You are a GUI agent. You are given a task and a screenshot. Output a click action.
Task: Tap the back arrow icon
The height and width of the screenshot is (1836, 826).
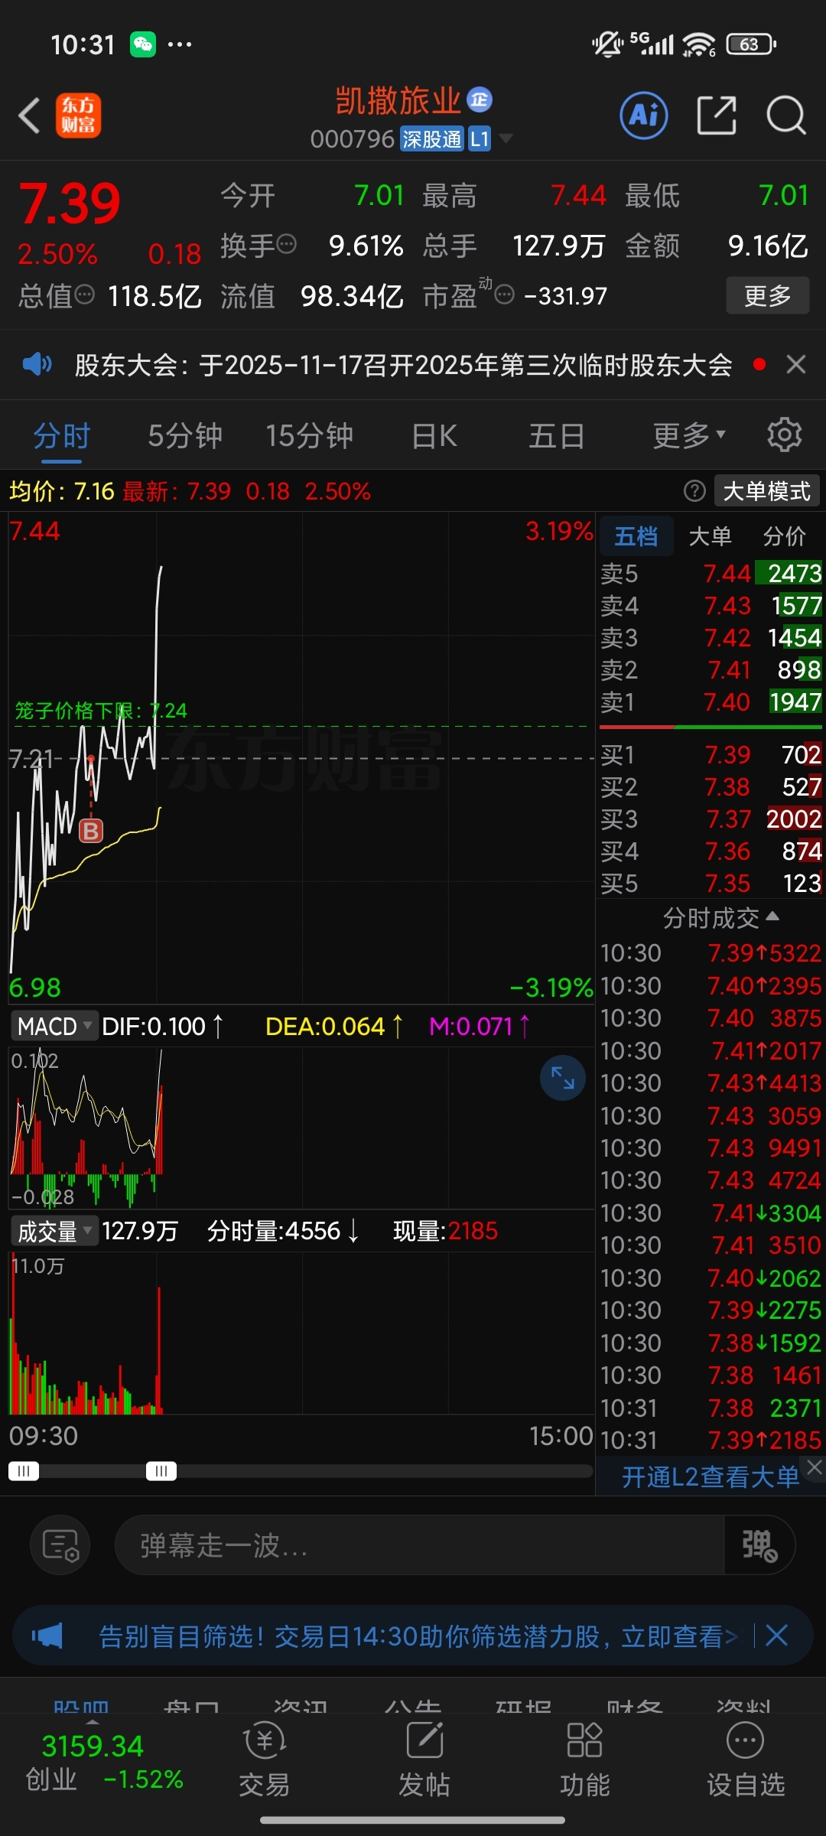[29, 116]
